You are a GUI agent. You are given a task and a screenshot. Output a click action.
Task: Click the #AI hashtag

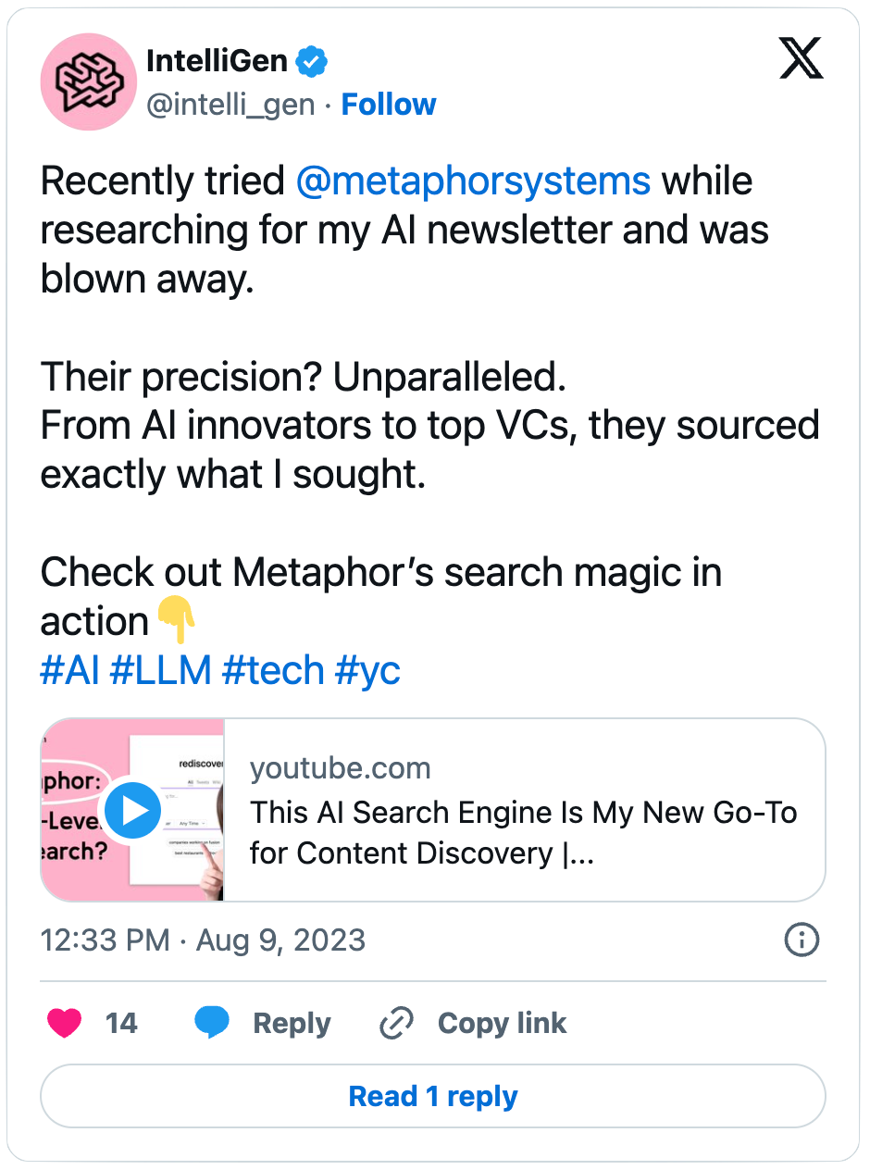(x=70, y=669)
